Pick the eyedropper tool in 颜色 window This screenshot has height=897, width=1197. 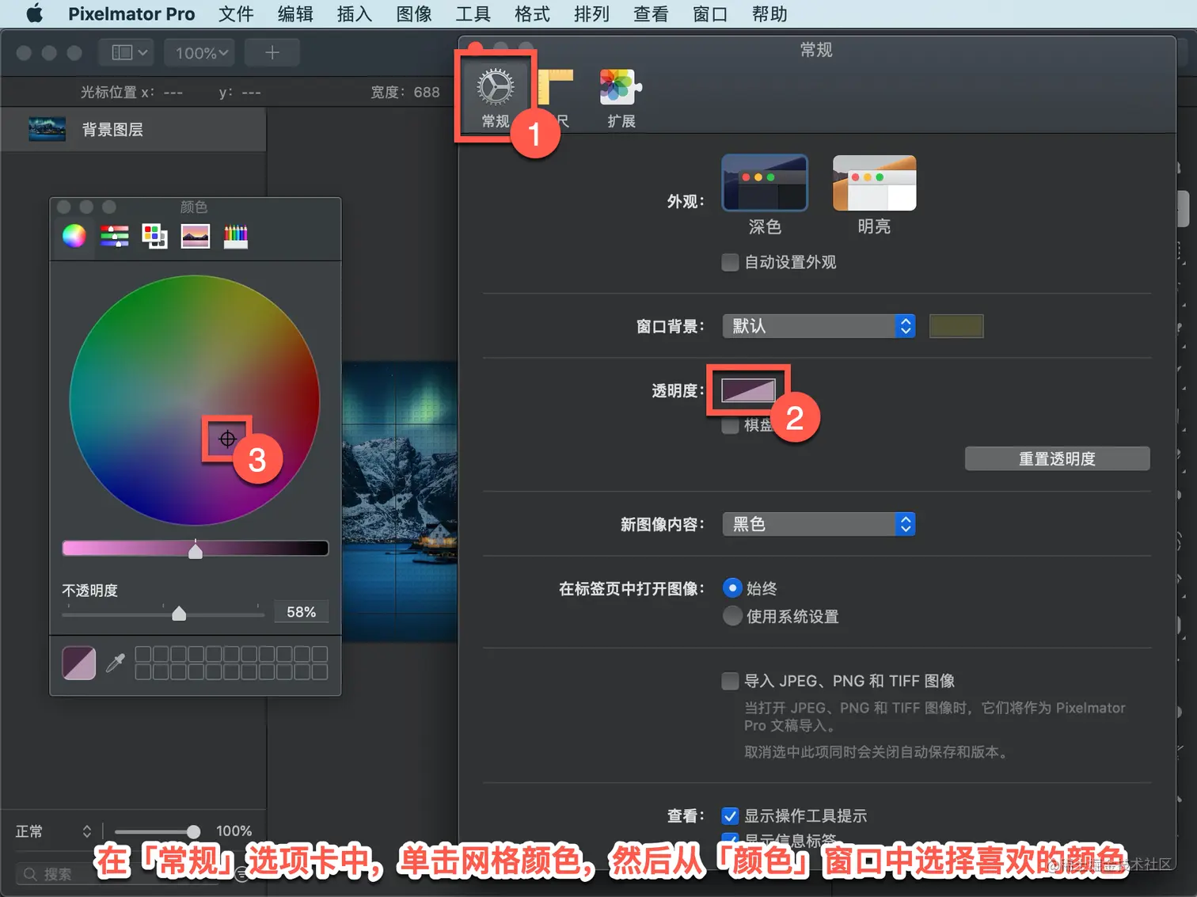point(116,663)
